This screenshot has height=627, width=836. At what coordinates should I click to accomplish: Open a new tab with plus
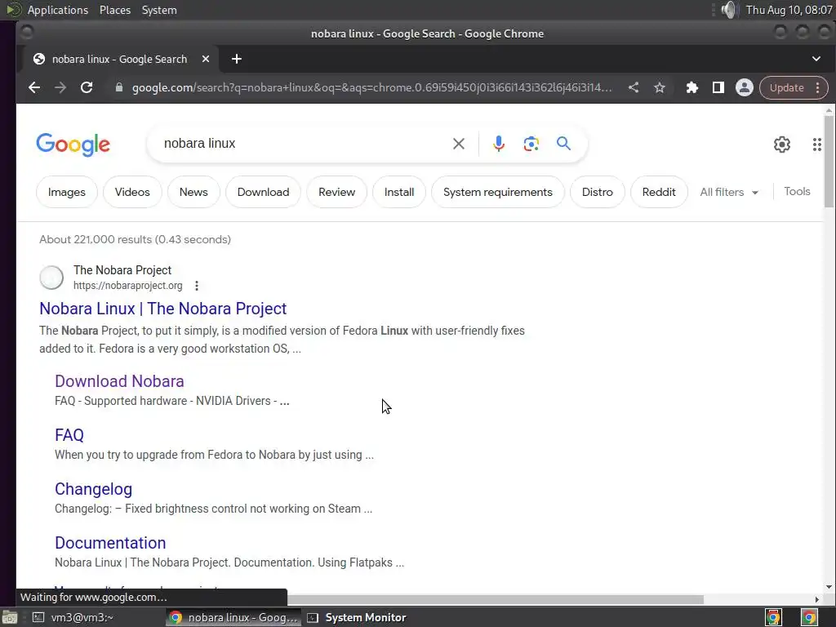[237, 59]
